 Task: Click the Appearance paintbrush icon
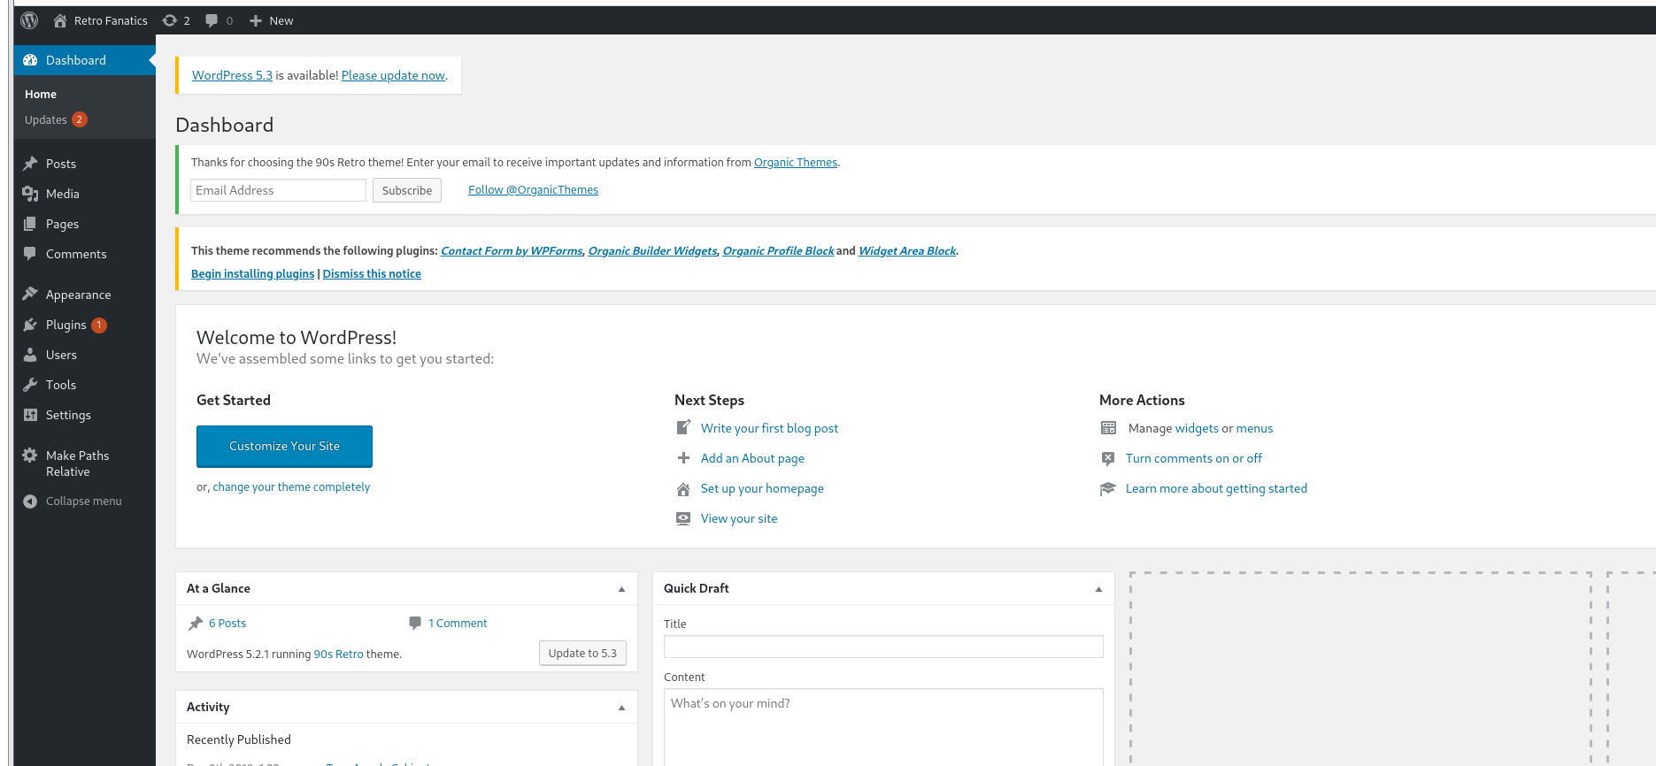[x=30, y=295]
